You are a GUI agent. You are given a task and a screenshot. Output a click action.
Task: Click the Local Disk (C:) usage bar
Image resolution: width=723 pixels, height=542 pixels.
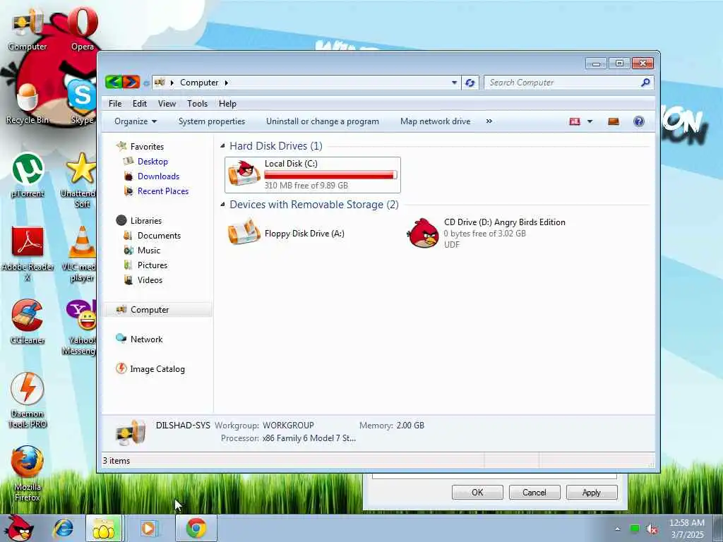[x=330, y=175]
